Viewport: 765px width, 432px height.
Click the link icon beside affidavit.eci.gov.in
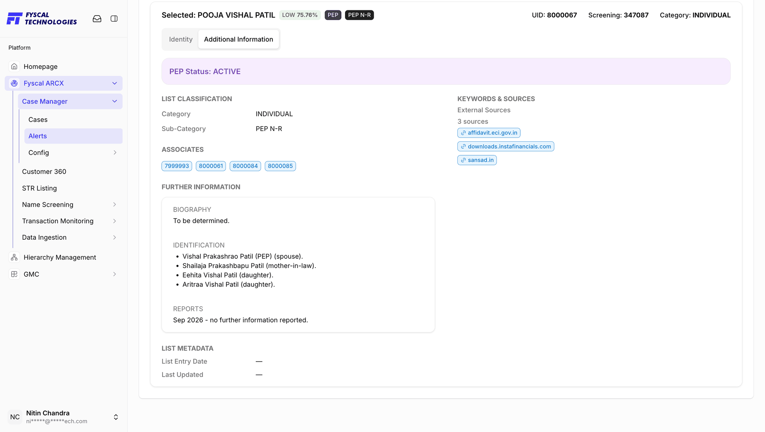463,133
